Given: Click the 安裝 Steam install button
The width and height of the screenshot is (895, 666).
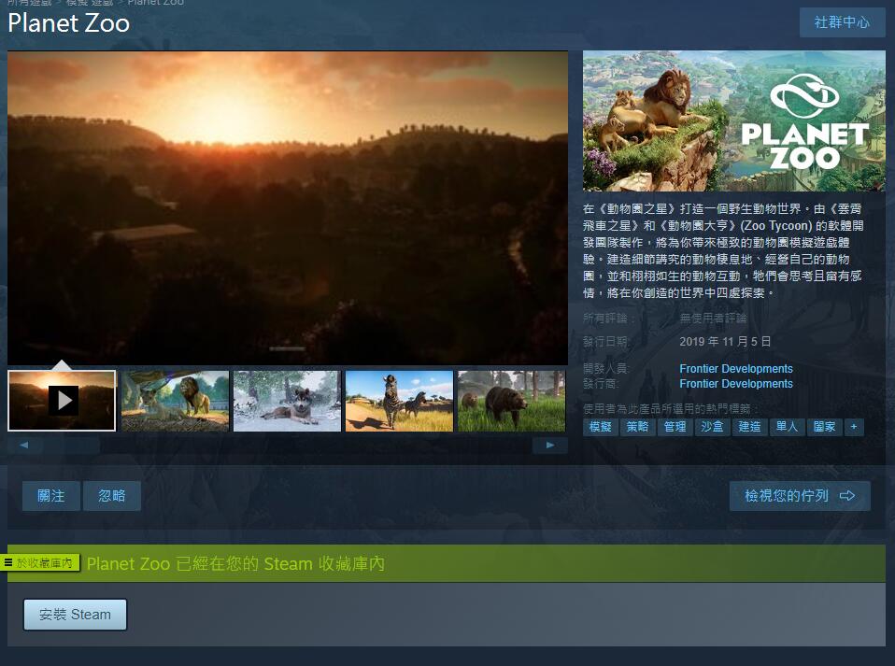Looking at the screenshot, I should pyautogui.click(x=75, y=615).
